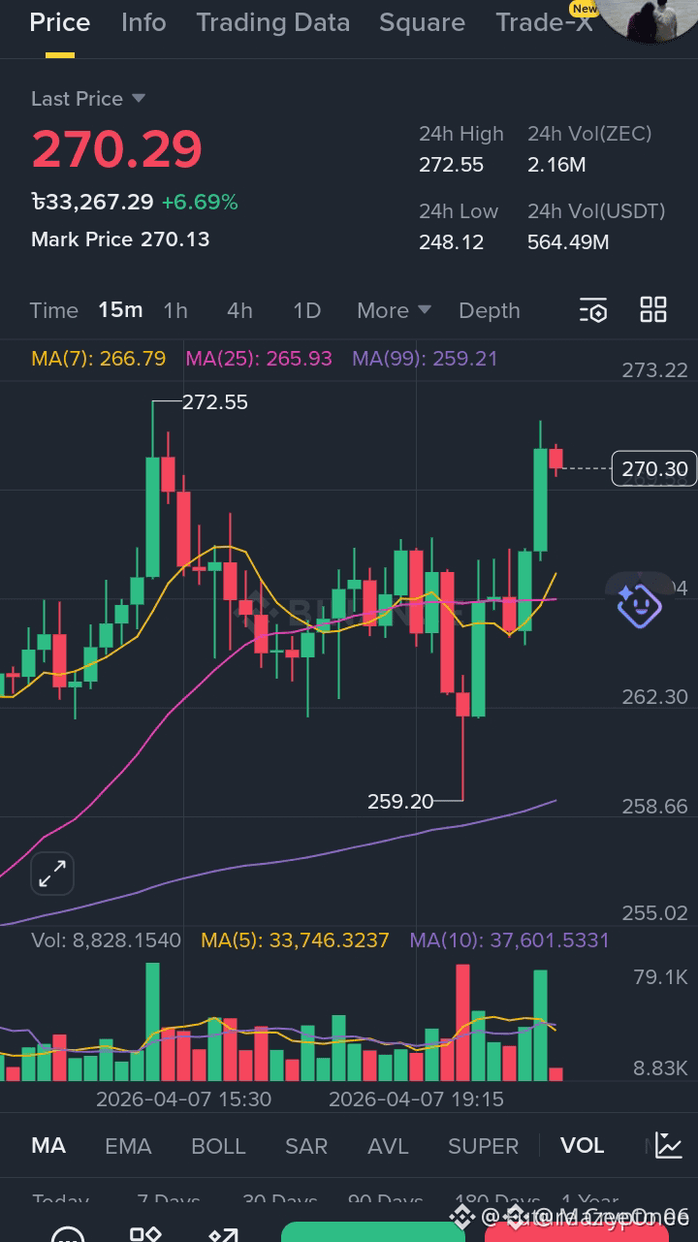Select the 1h chart interval
Screen dimensions: 698x1242
pyautogui.click(x=175, y=310)
